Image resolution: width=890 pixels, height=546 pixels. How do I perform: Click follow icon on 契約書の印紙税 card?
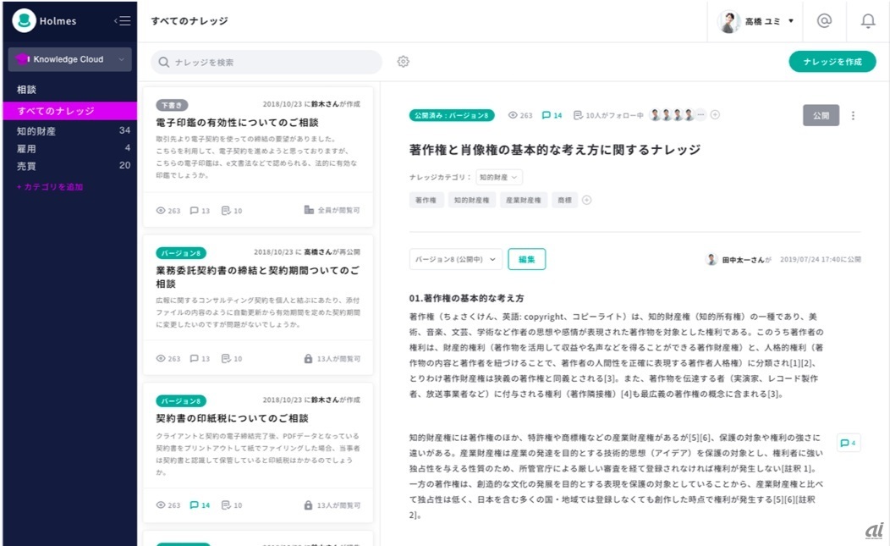click(x=226, y=505)
